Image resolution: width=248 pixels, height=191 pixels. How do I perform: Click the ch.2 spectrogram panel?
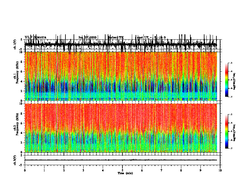pos(121,128)
